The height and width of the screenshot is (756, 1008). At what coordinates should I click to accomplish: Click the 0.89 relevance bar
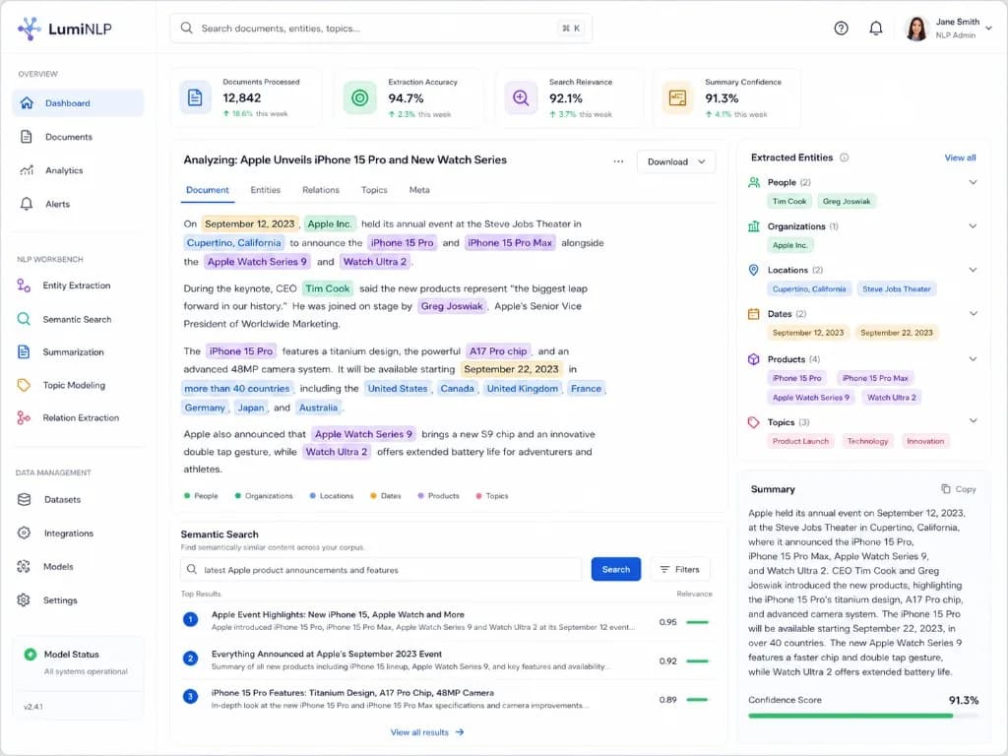click(x=698, y=700)
